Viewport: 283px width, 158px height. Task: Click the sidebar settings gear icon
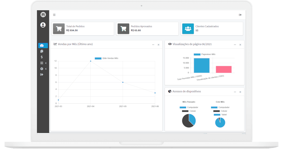click(x=42, y=69)
